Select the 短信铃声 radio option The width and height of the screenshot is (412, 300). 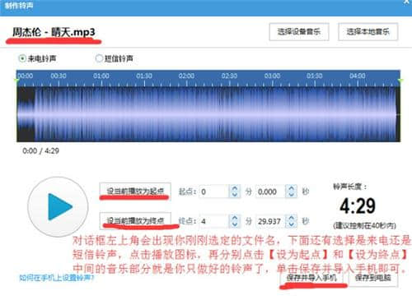pos(99,58)
